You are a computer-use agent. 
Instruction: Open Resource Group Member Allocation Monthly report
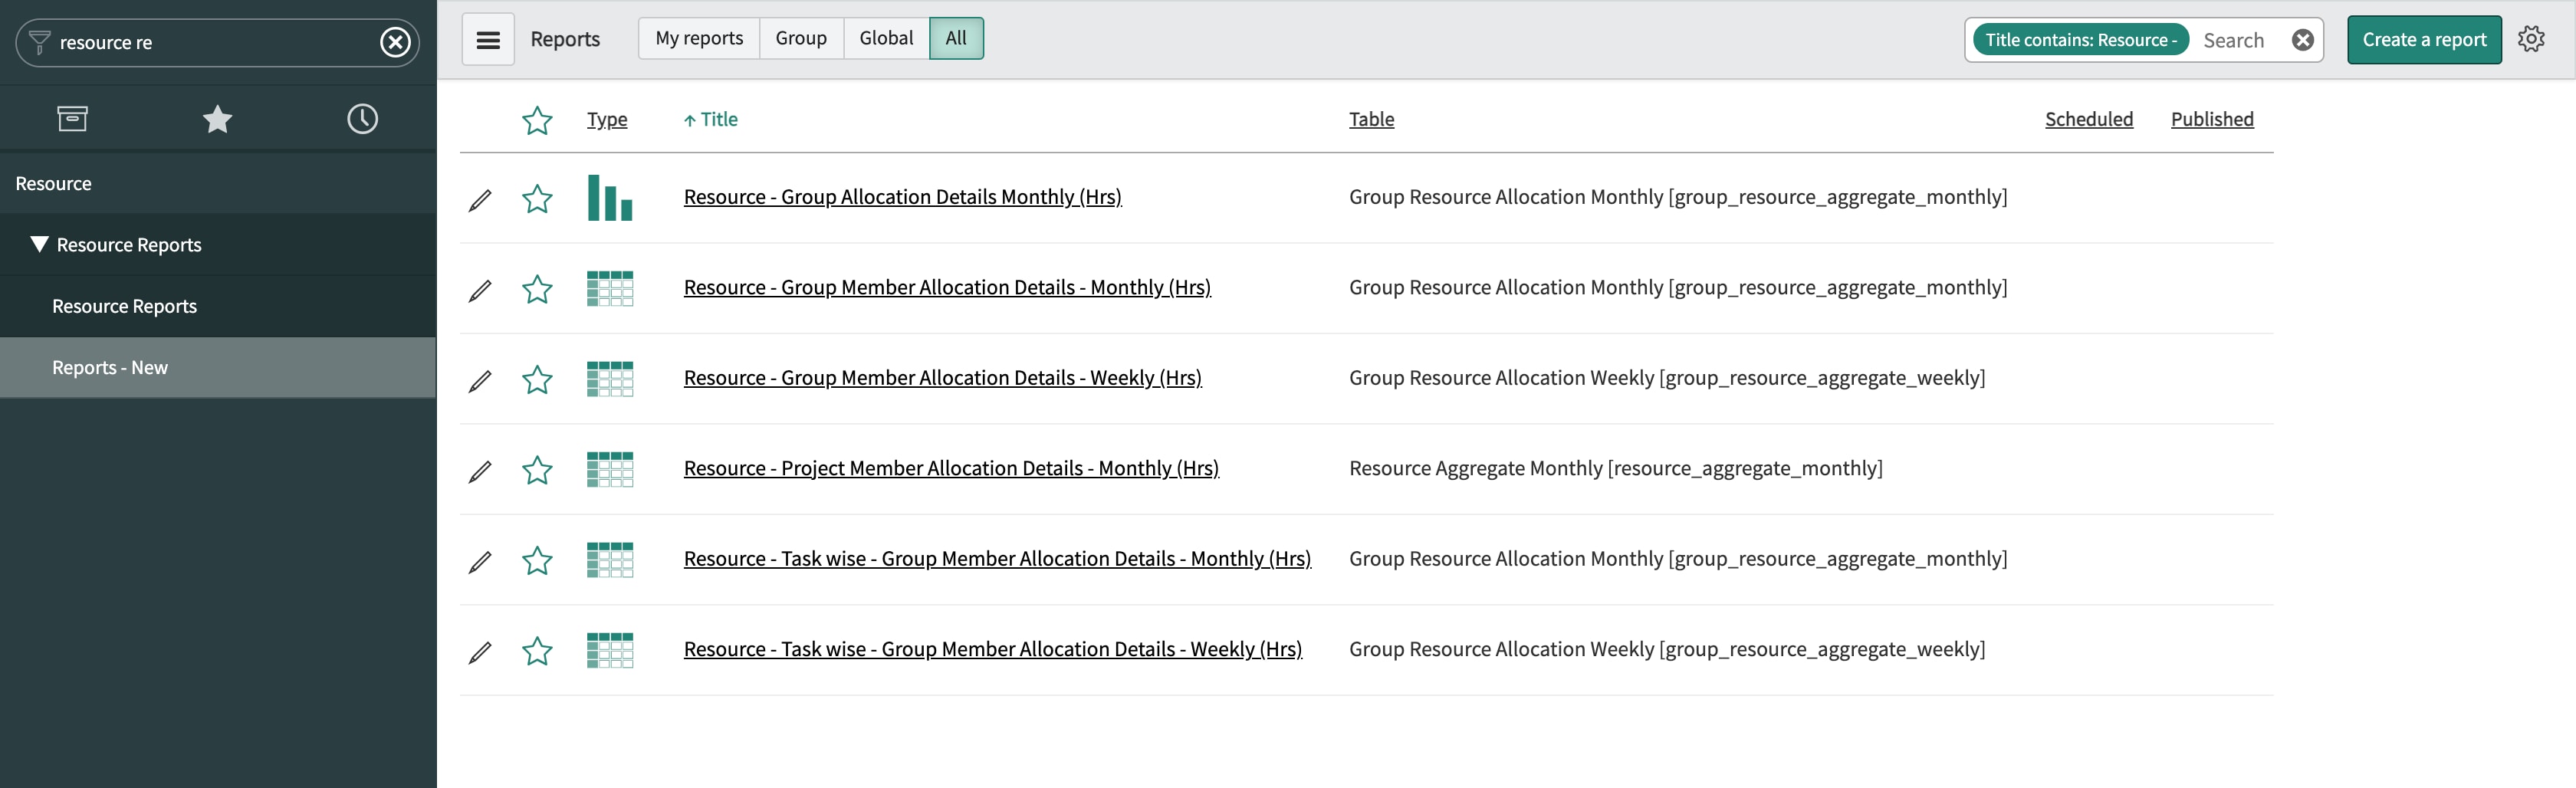click(x=946, y=287)
